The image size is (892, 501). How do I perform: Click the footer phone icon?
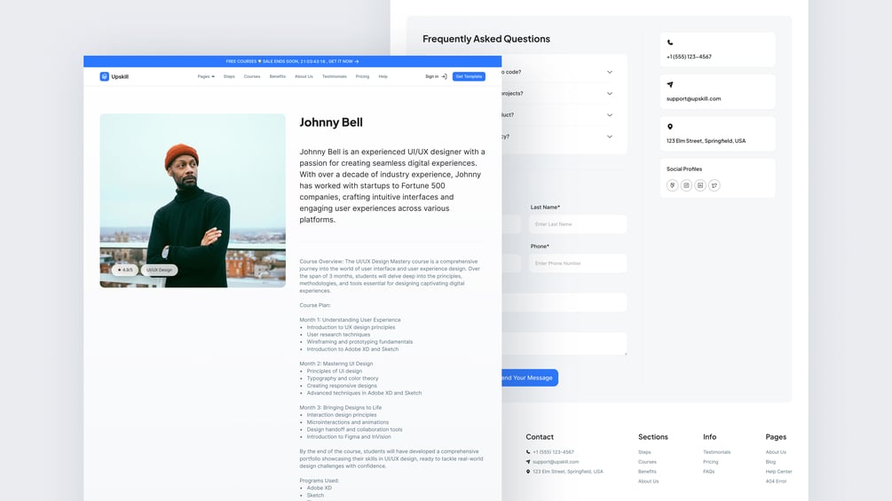(528, 452)
